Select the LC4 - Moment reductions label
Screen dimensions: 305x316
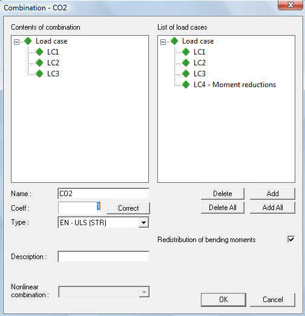(235, 85)
